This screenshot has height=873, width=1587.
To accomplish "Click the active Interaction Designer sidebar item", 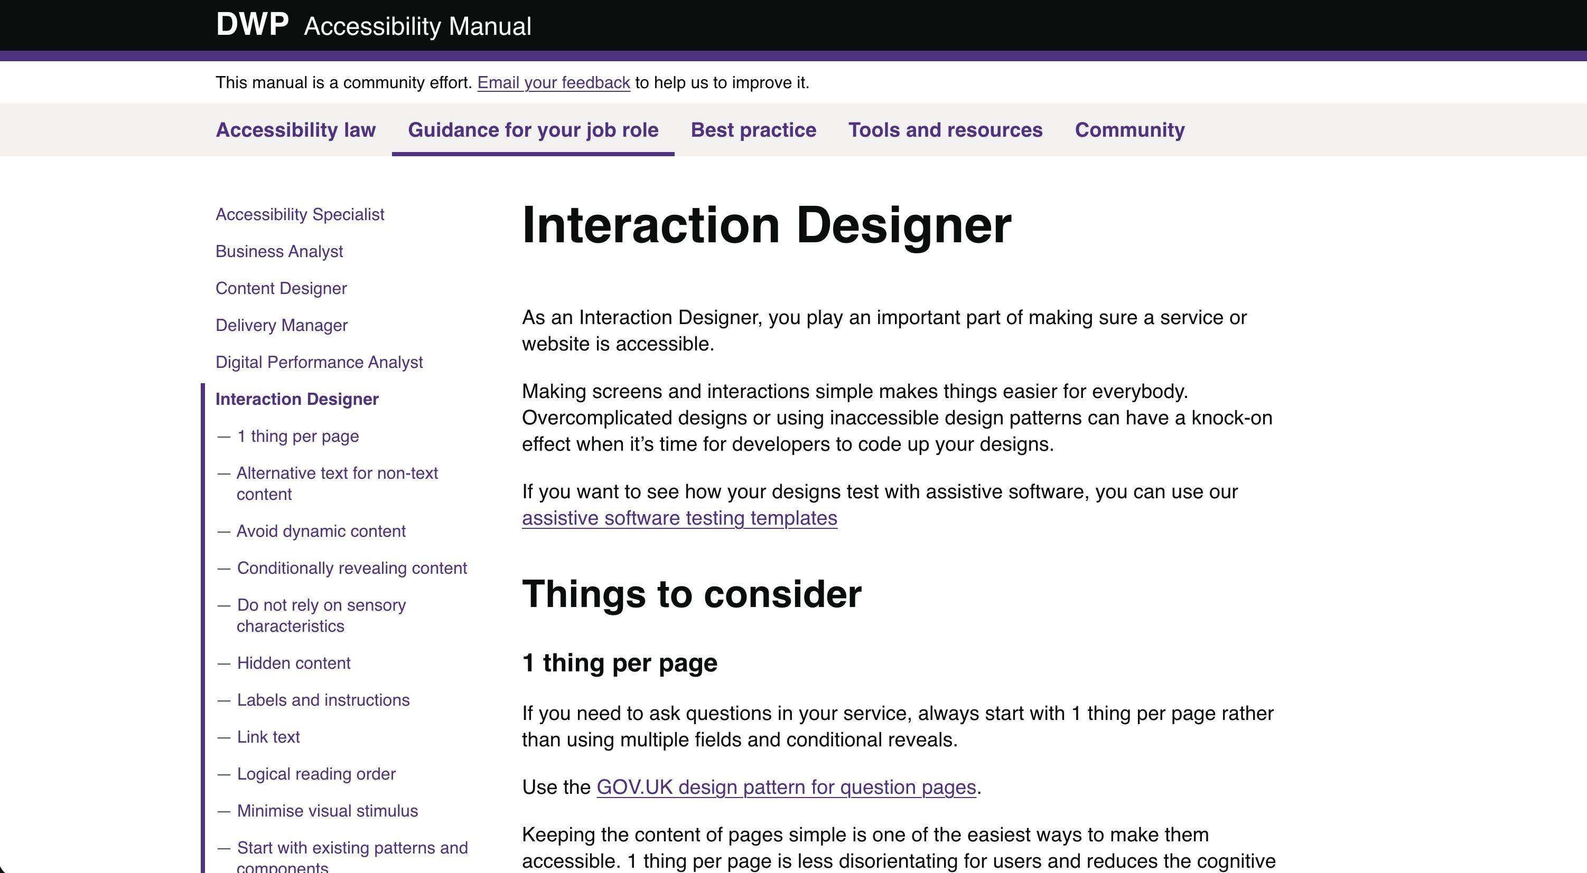I will click(x=297, y=399).
